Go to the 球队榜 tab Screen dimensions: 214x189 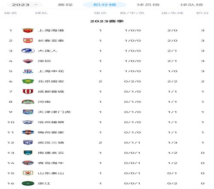[x=192, y=5]
